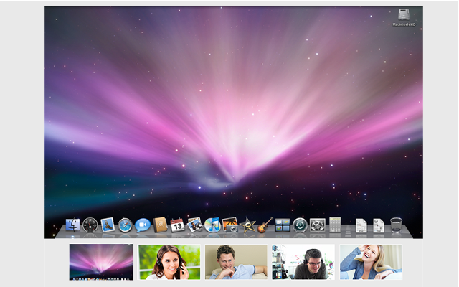Choose thumbnail of man resting chin
The width and height of the screenshot is (459, 287).
236,262
